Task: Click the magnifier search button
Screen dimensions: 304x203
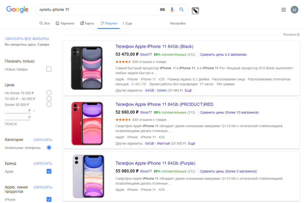Action: pos(181,10)
